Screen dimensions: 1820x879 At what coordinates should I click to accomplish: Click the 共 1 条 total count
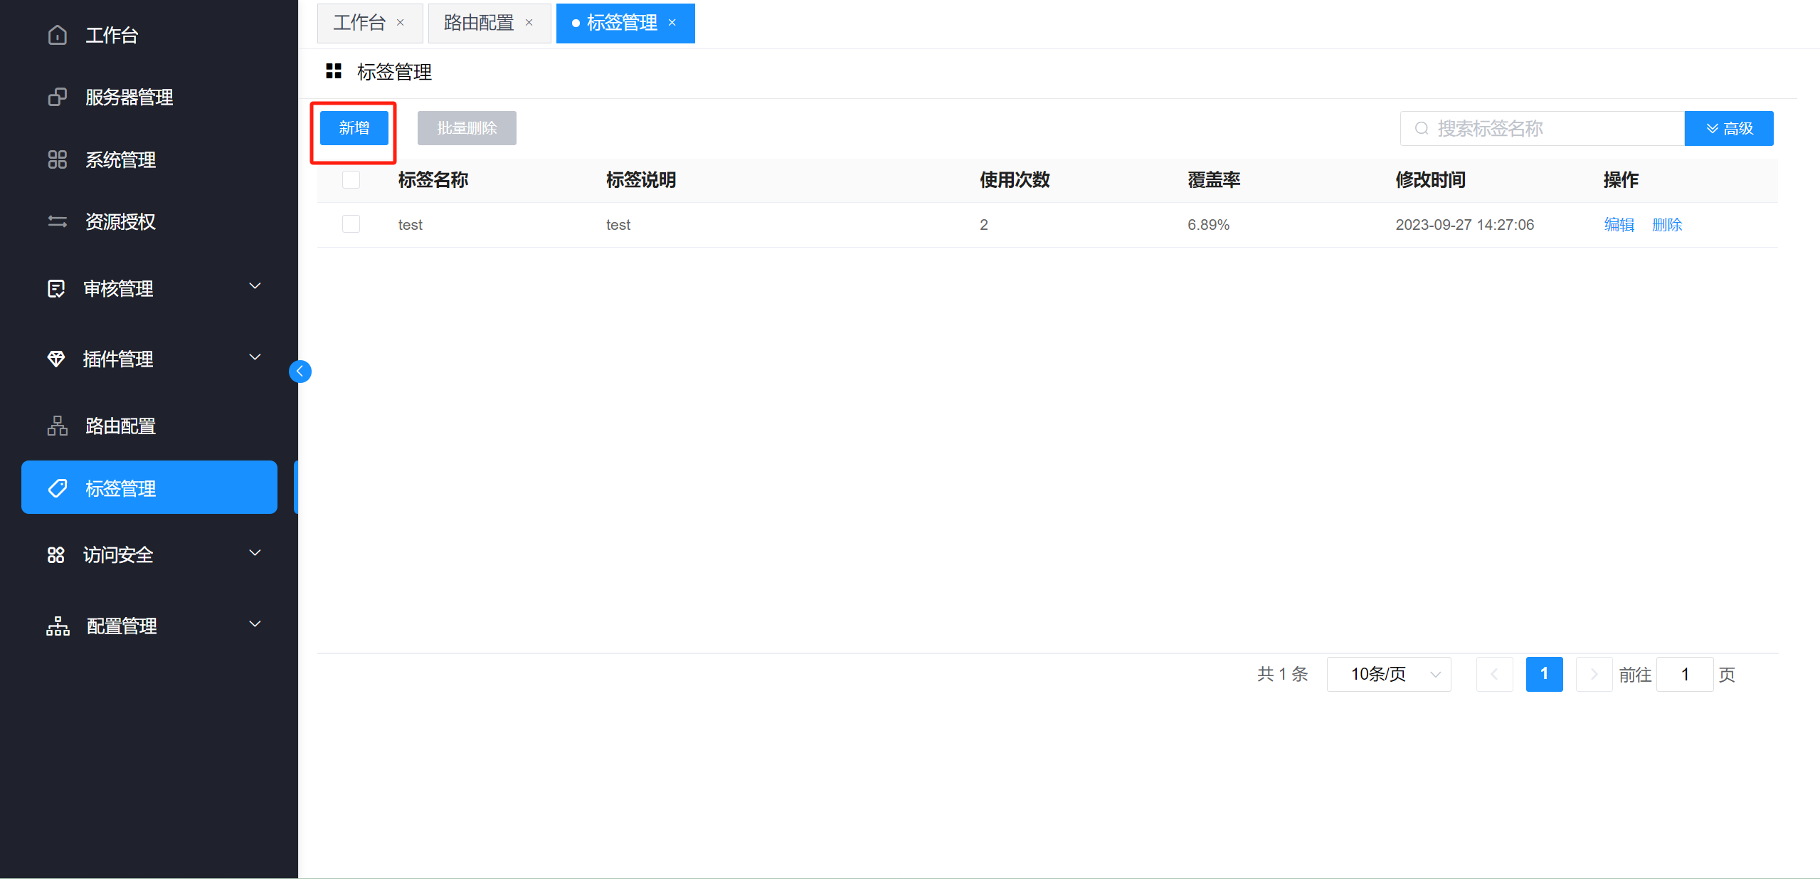point(1282,674)
